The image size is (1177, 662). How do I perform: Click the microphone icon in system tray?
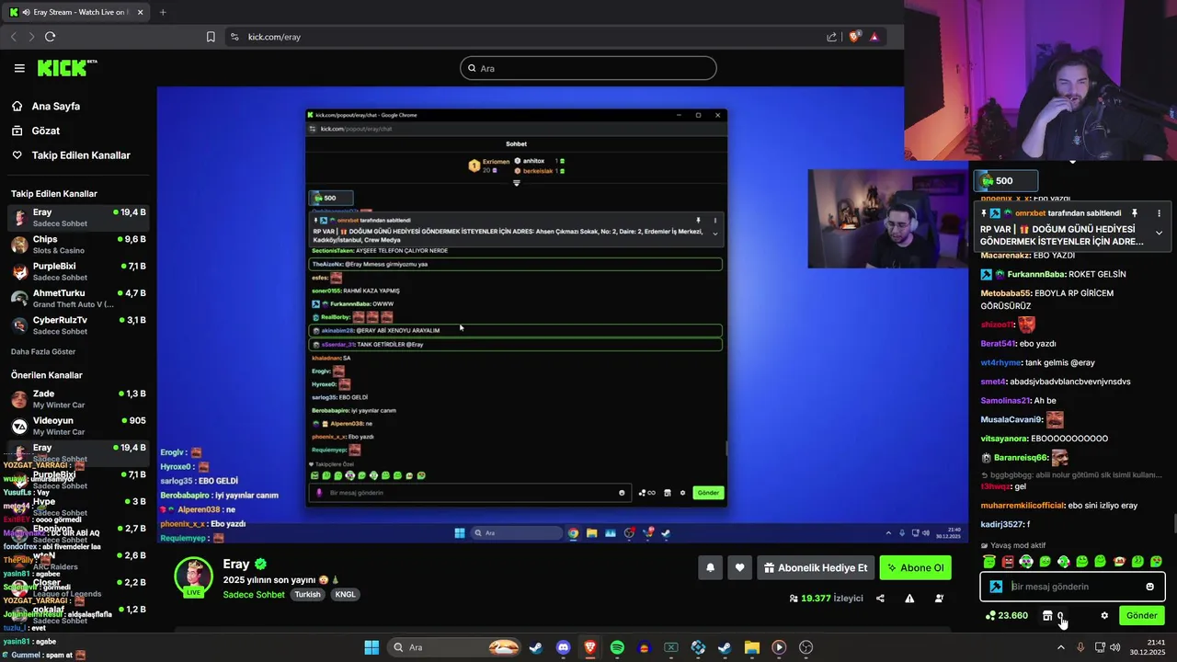coord(1080,647)
